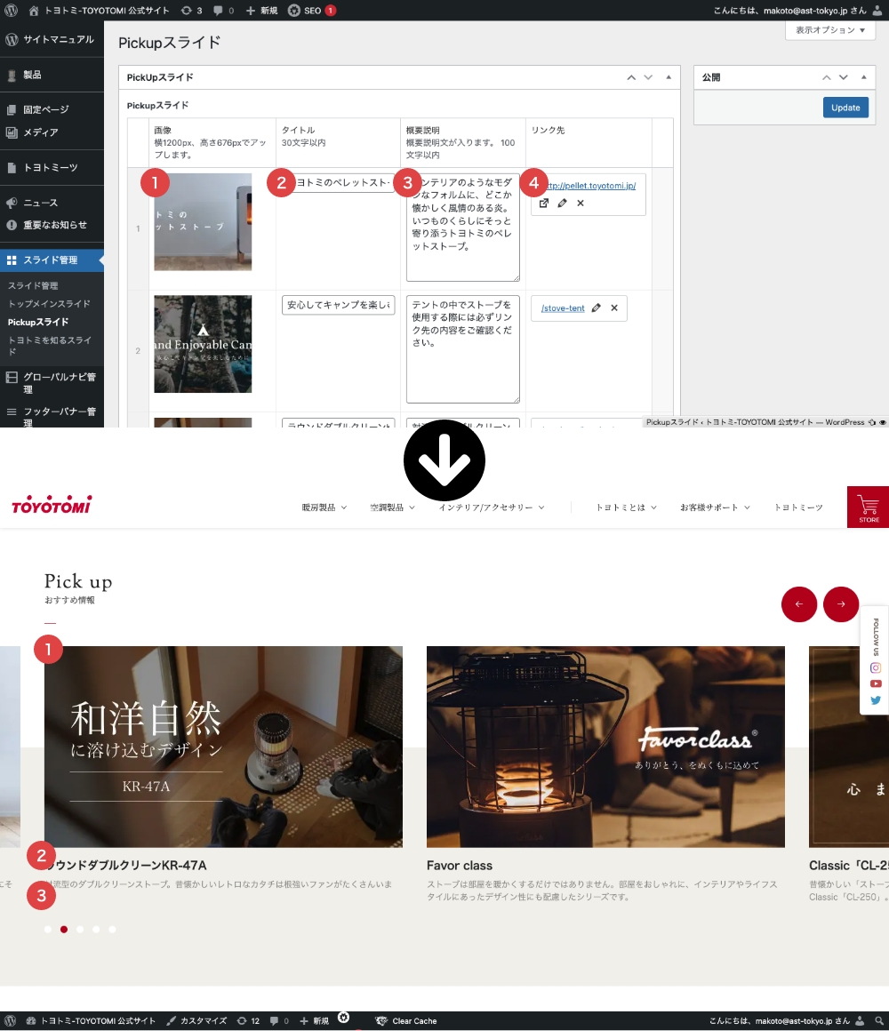Expand お客様サポート navigation dropdown
Viewport: 889px width, 1031px height.
(716, 508)
